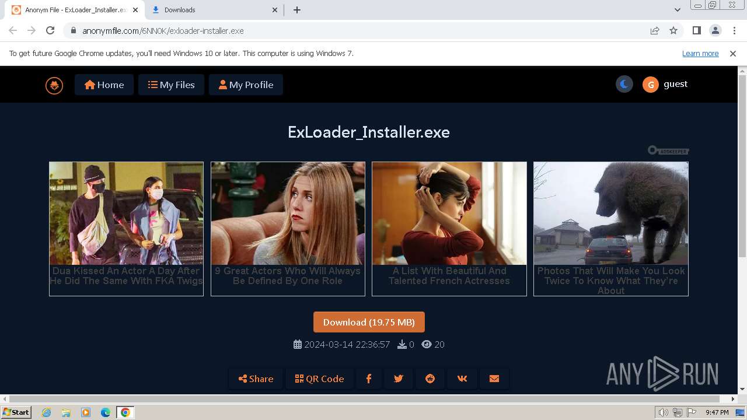Viewport: 747px width, 420px height.
Task: Go forward in browser history
Action: 32,30
